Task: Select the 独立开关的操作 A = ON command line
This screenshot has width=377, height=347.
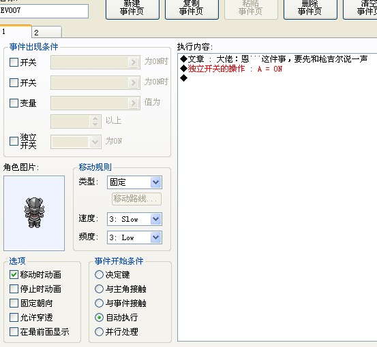Action: click(x=231, y=69)
